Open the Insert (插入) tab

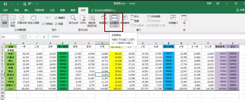point(27,10)
